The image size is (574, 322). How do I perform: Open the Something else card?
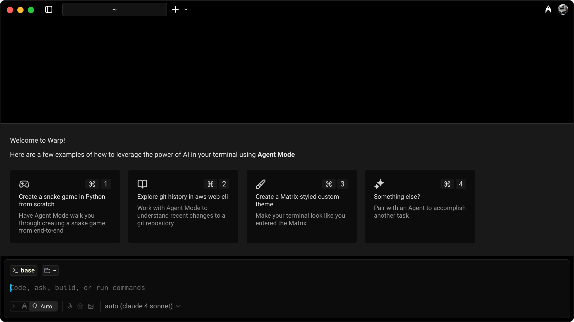(x=420, y=207)
